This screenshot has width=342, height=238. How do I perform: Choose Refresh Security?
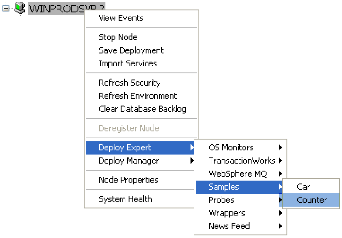141,83
